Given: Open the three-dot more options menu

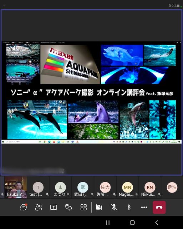Looking at the screenshot, I should (x=144, y=207).
